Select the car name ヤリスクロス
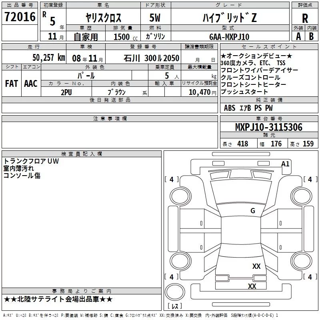Screen dimensions: 320x320 click(x=104, y=18)
